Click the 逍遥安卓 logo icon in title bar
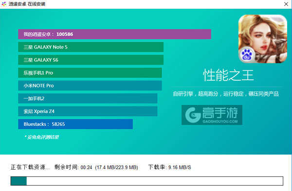Viewport: 292px width, 191px height. pos(4,4)
